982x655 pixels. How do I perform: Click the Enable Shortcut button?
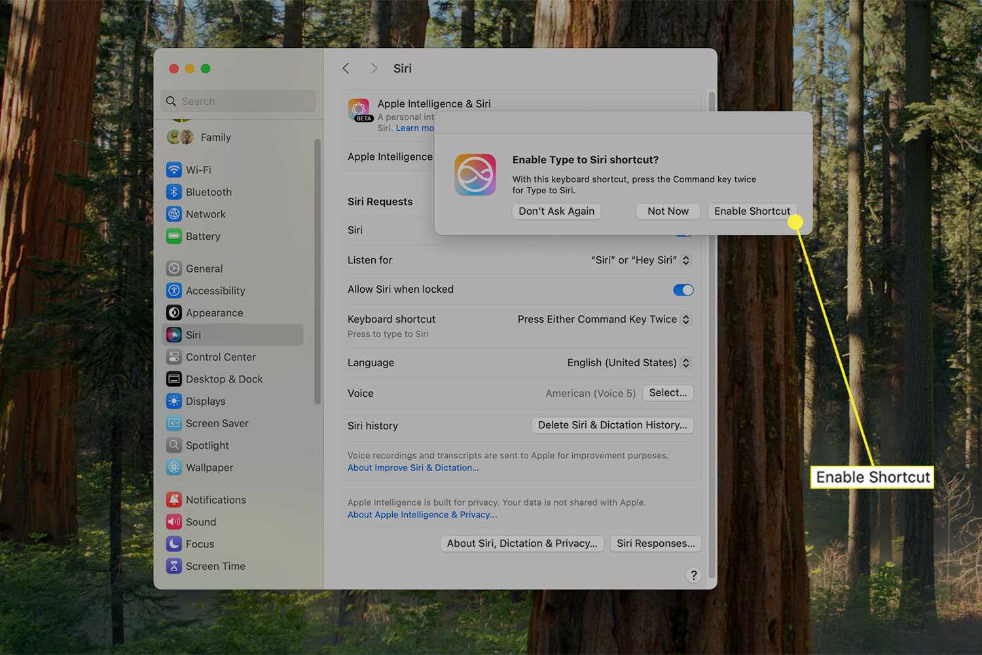[x=752, y=212]
